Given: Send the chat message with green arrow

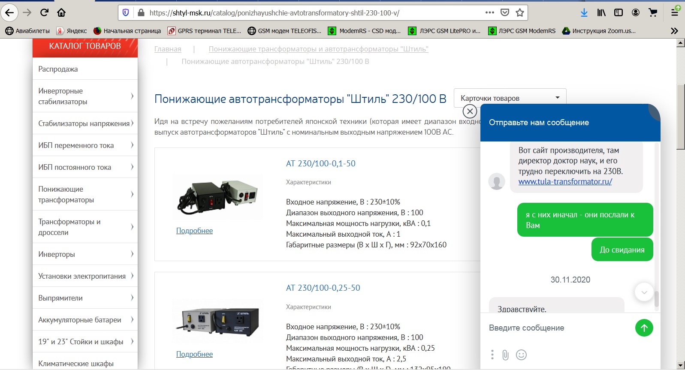Looking at the screenshot, I should click(644, 328).
